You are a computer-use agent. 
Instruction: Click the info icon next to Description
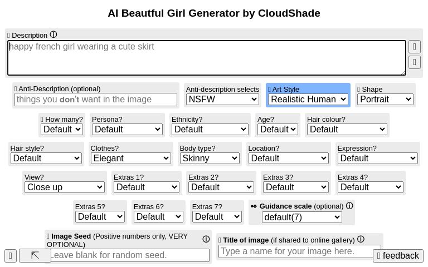(53, 35)
